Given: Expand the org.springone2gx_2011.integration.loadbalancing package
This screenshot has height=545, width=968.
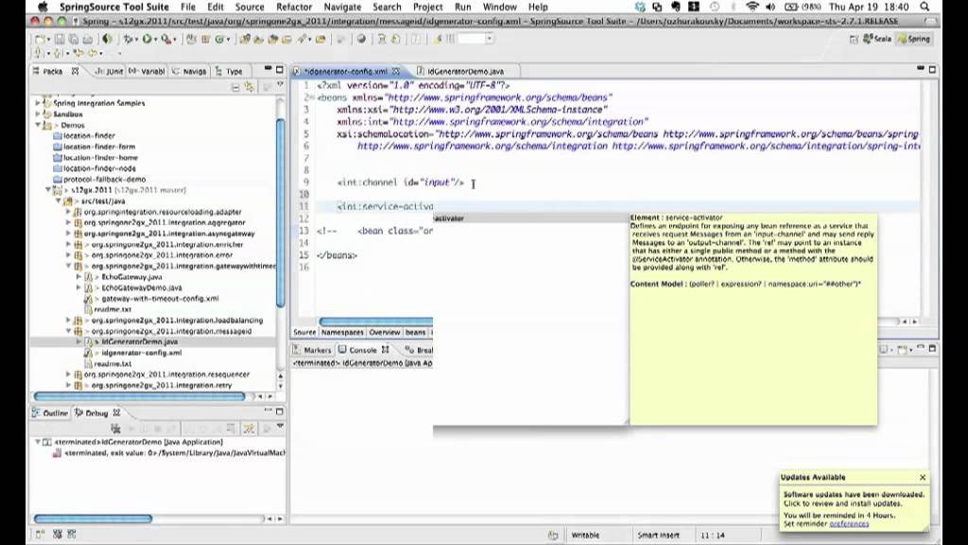Looking at the screenshot, I should (68, 320).
